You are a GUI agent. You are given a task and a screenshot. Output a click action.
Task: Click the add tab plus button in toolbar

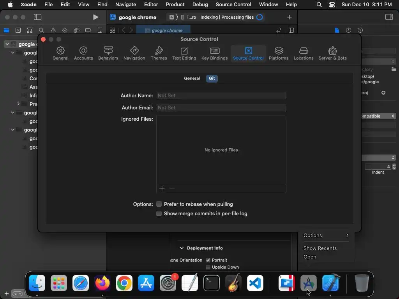(x=290, y=17)
